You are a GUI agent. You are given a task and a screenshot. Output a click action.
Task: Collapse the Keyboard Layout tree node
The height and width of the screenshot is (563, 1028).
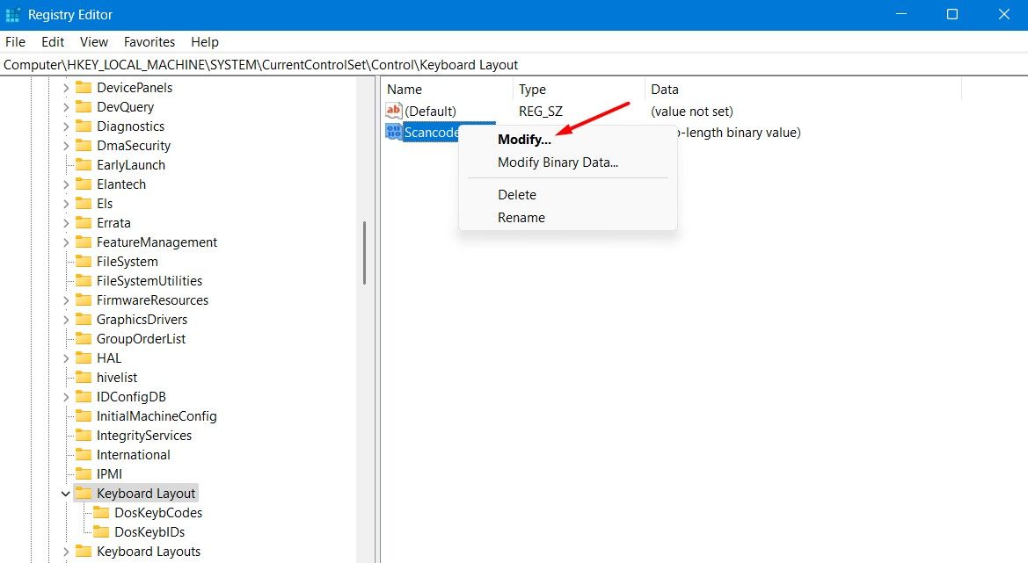[x=66, y=494]
